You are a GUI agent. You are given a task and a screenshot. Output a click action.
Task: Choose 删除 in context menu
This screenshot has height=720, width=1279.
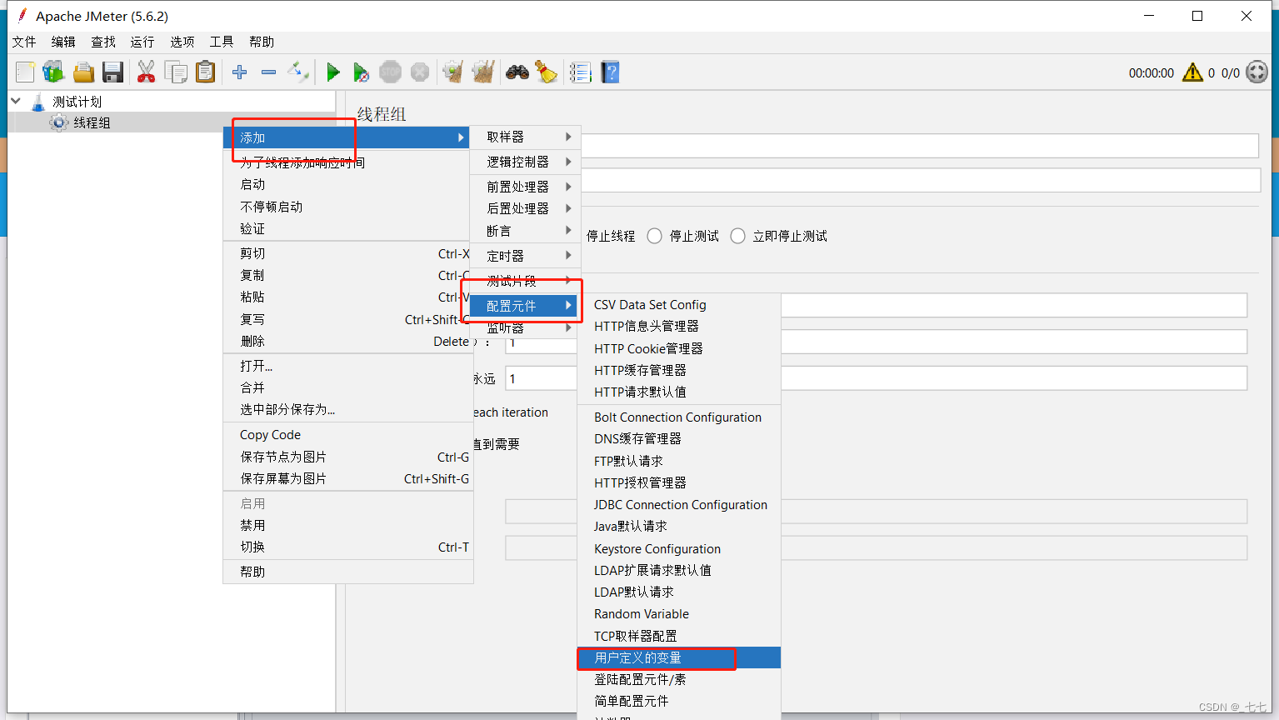tap(347, 341)
